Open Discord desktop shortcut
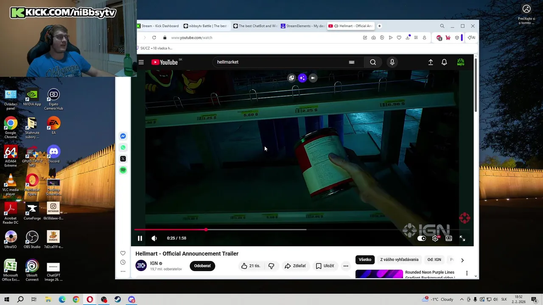 (53, 154)
